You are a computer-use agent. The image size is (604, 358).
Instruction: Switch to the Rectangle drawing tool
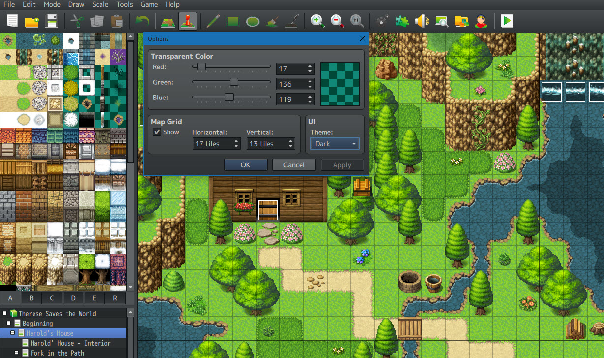point(233,21)
